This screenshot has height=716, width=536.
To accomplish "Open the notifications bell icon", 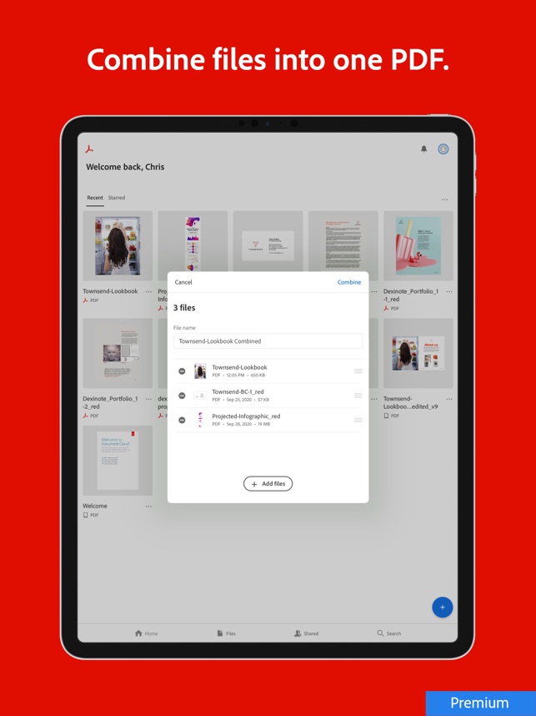I will [x=423, y=149].
